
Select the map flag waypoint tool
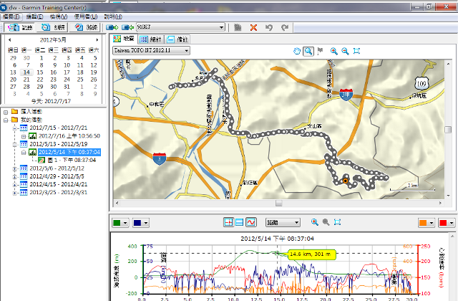[321, 51]
